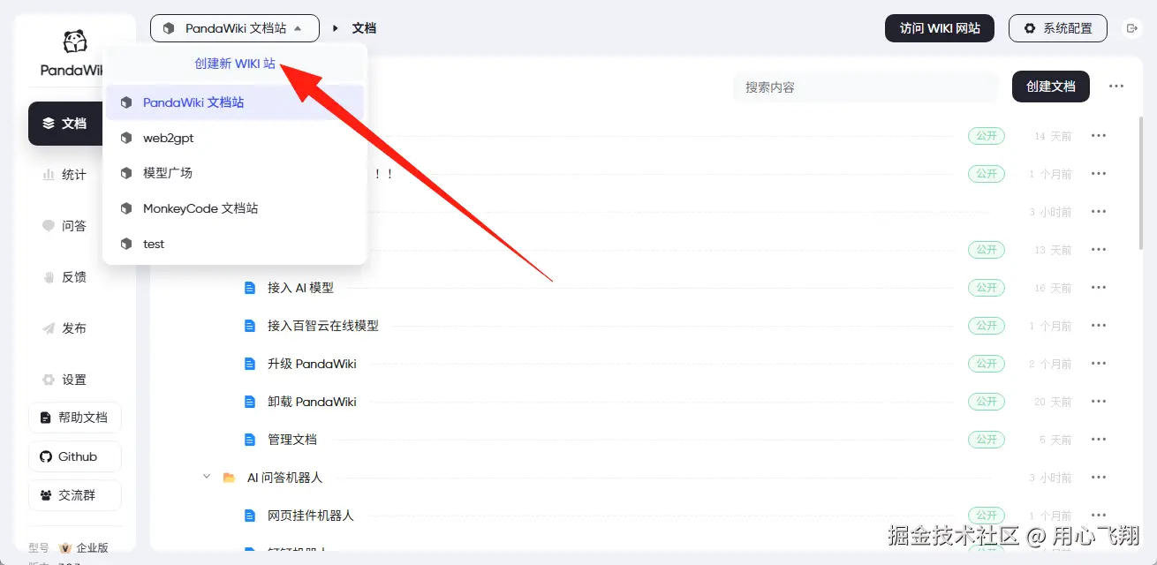The height and width of the screenshot is (565, 1157).
Task: Click the PandaWiki panda logo
Action: [75, 41]
